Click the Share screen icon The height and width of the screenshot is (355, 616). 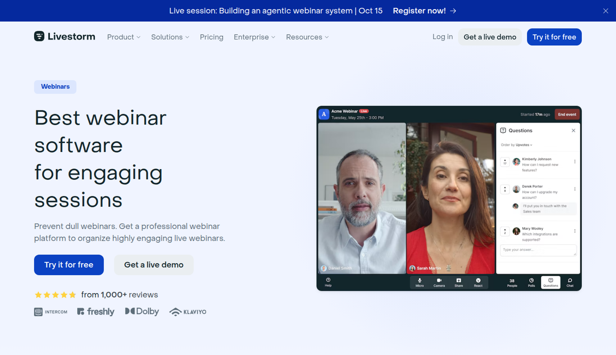coord(458,283)
